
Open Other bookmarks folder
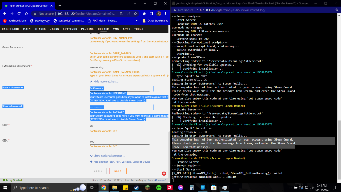pyautogui.click(x=155, y=21)
